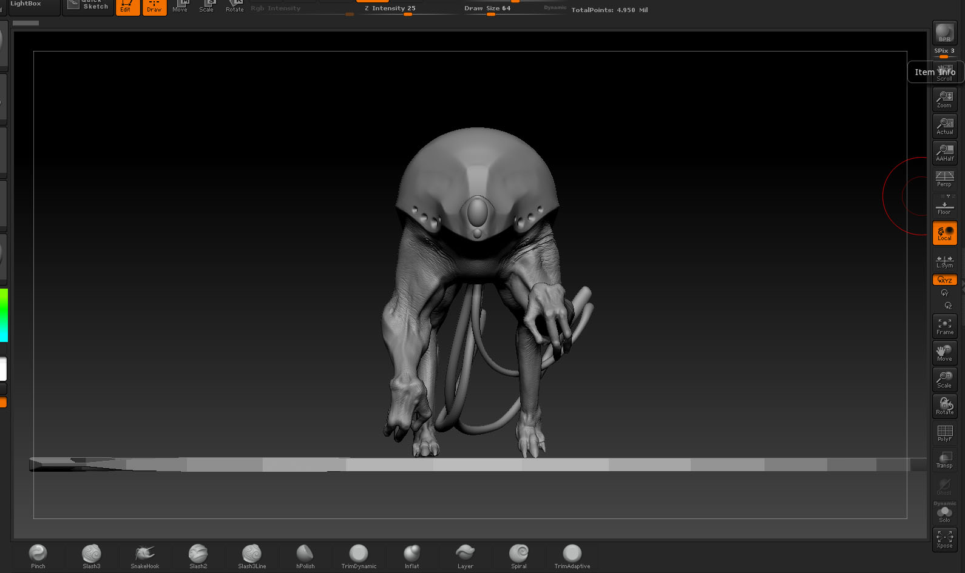Click the TotalPoints 4.950 Mil readout
The height and width of the screenshot is (573, 965).
(609, 10)
